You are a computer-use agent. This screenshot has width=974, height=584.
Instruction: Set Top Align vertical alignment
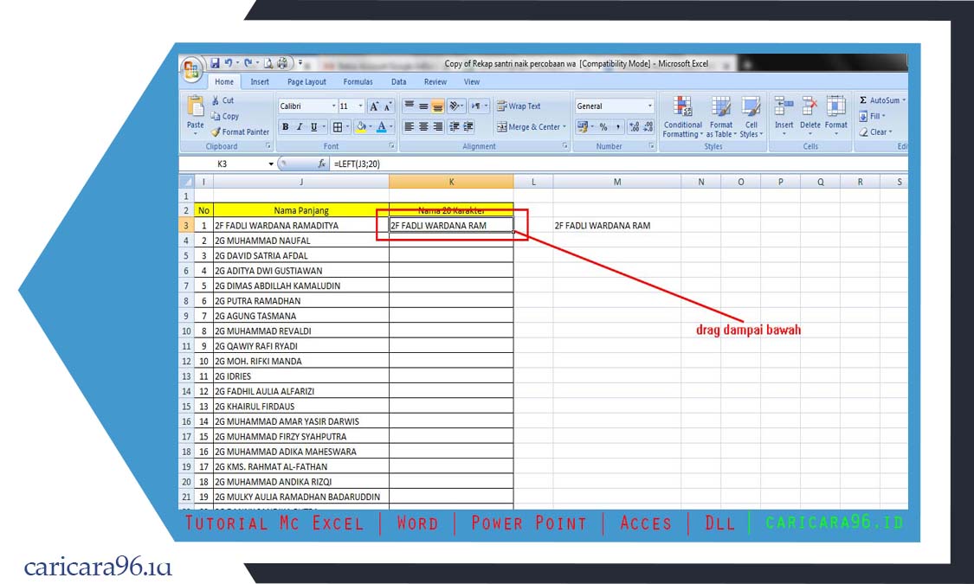coord(410,106)
